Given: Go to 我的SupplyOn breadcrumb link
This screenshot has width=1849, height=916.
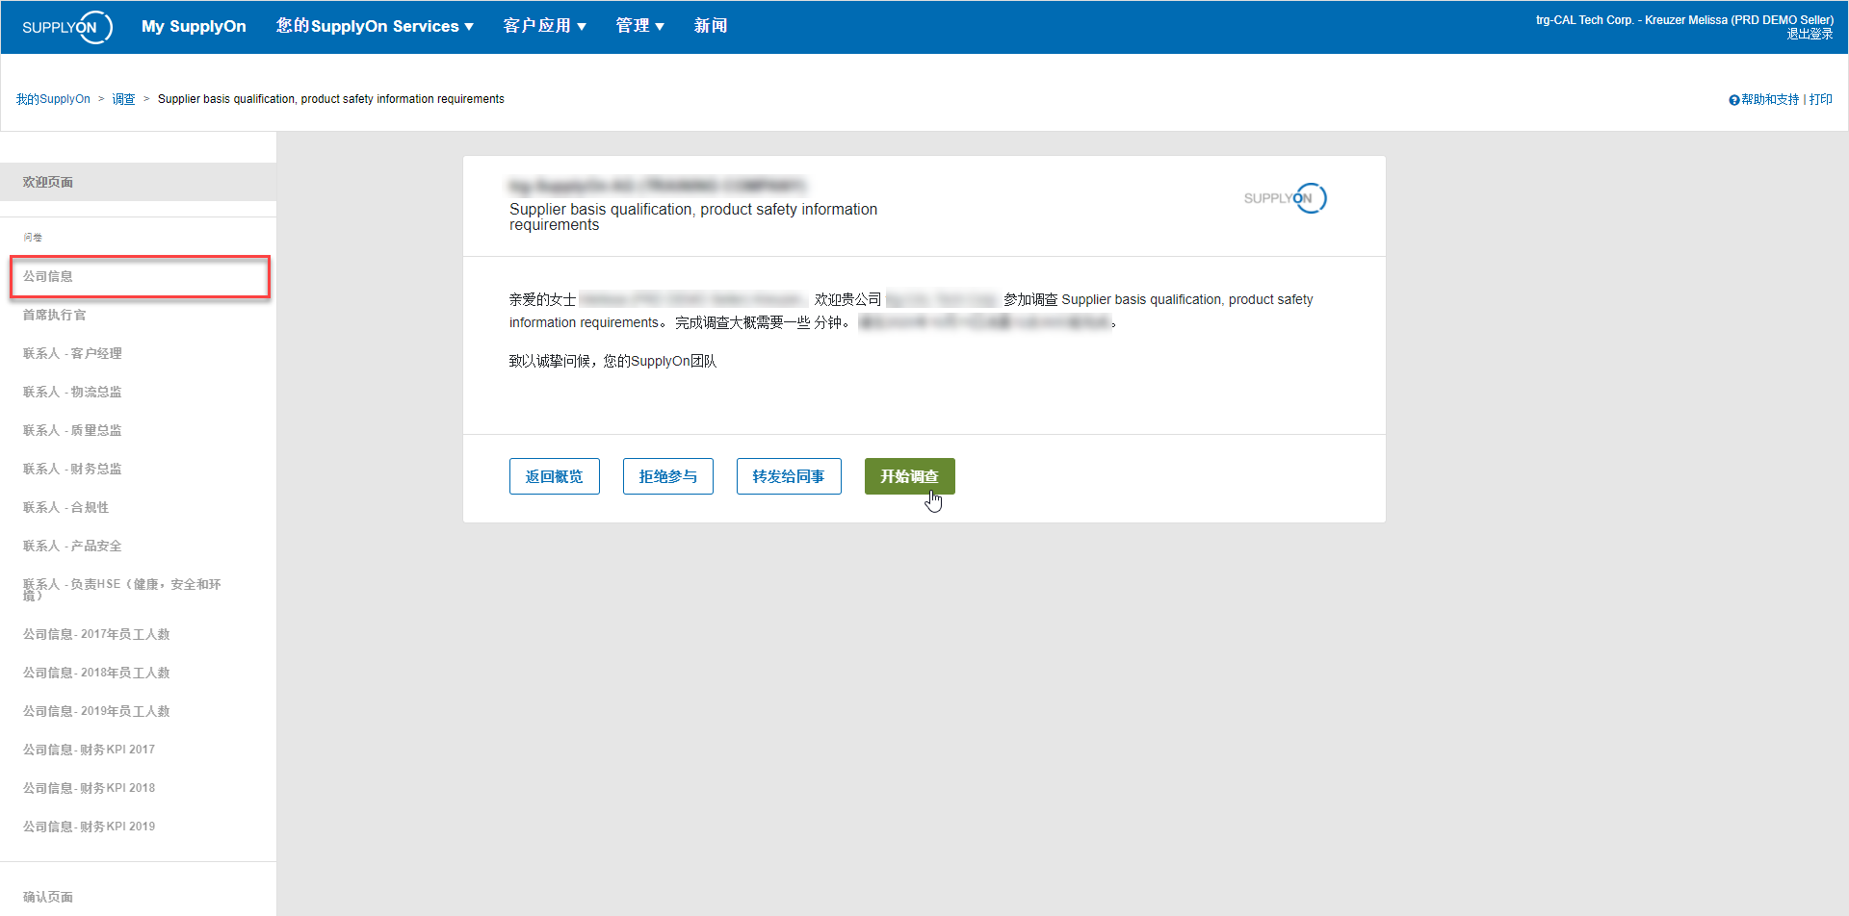Looking at the screenshot, I should pyautogui.click(x=53, y=99).
